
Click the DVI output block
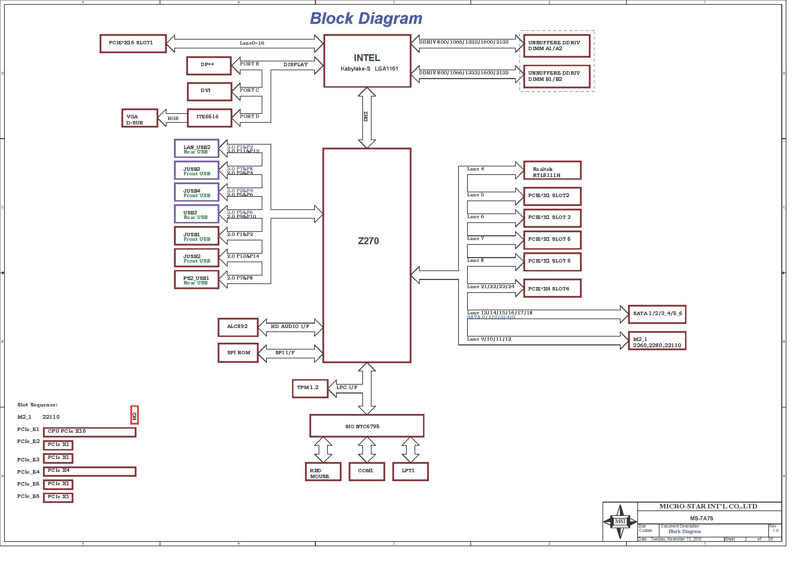pyautogui.click(x=209, y=92)
